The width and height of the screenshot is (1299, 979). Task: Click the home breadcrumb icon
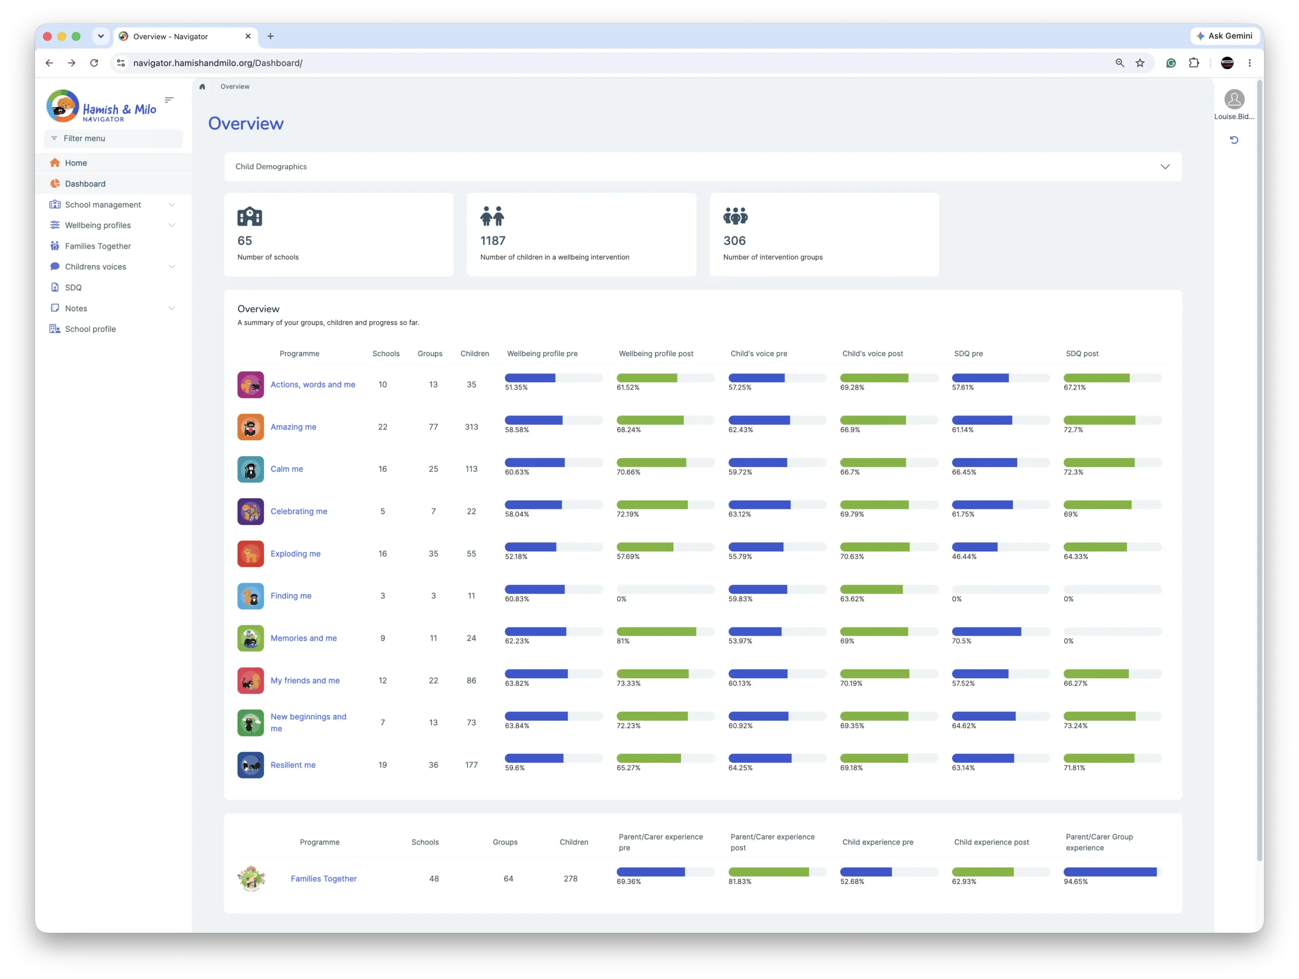click(202, 86)
